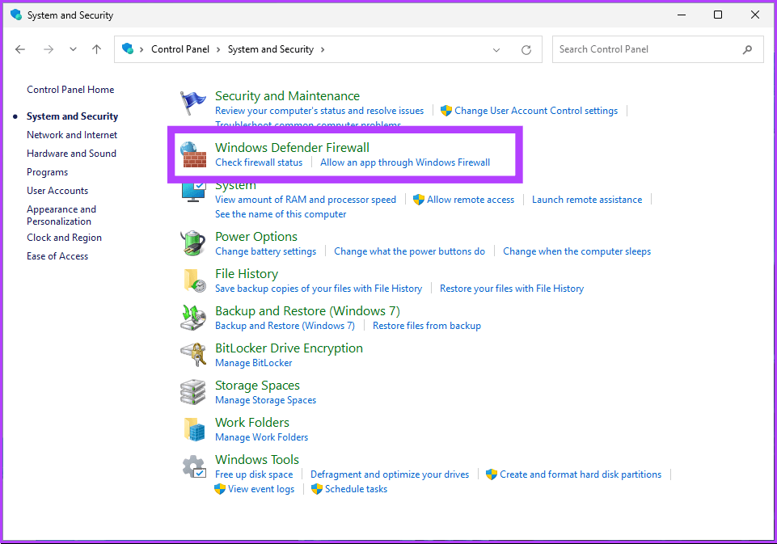Click View amount of RAM and processor speed
Viewport: 777px width, 544px height.
coord(306,200)
